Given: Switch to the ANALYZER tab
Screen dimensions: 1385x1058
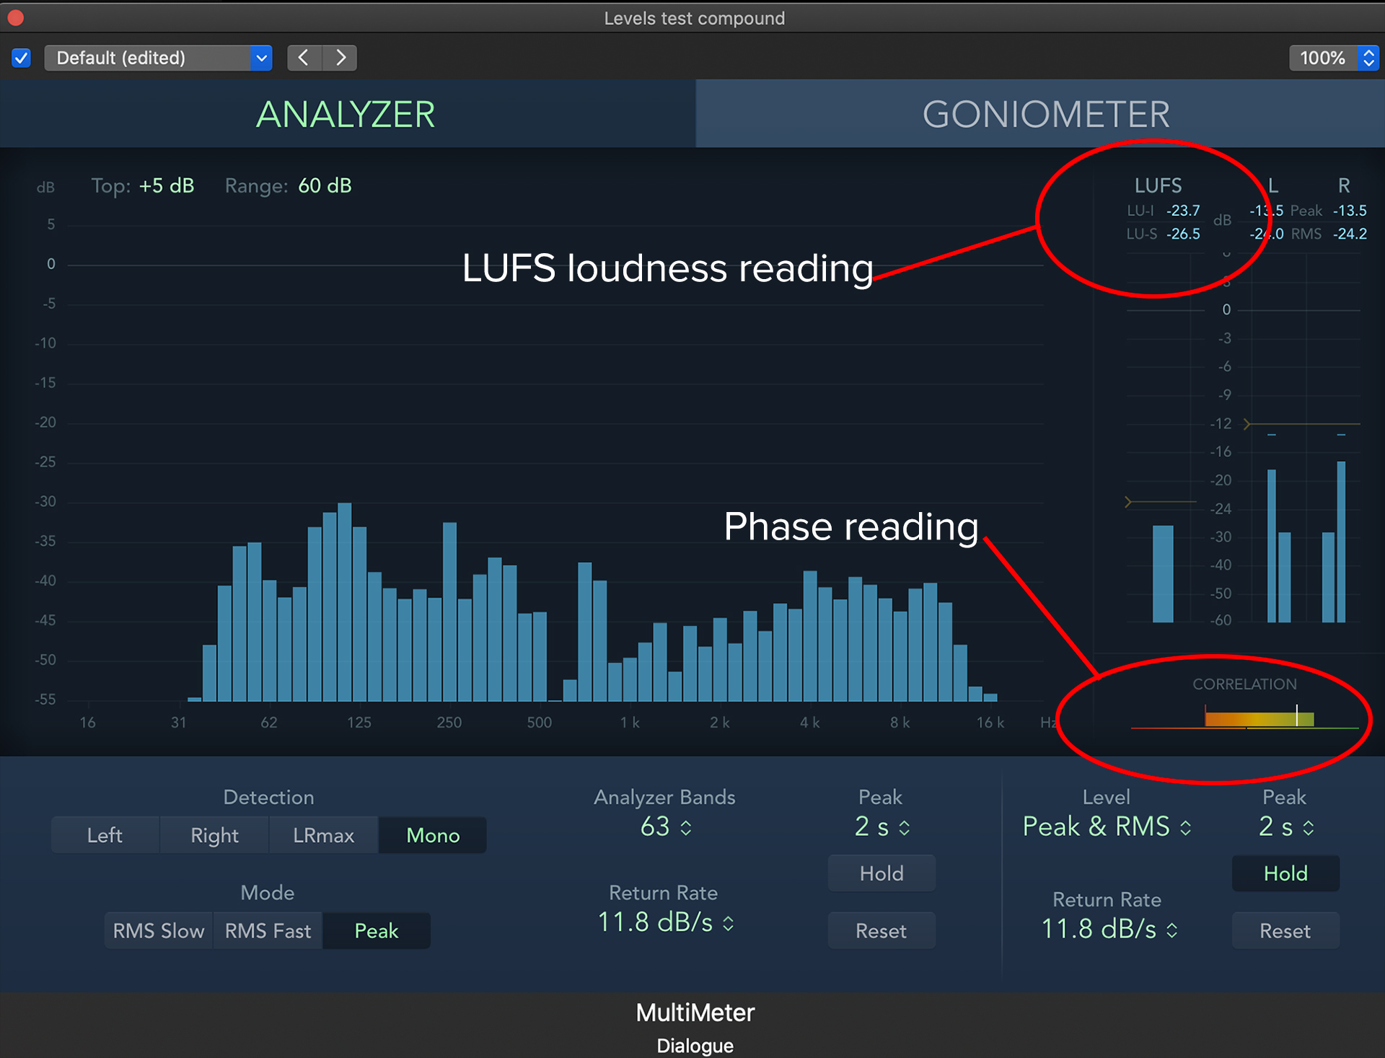Looking at the screenshot, I should tap(347, 114).
